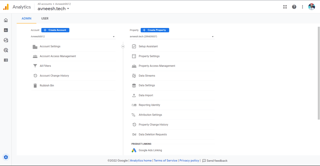Screen dimensions: 320x166
Task: Open the Advertising target icon in sidebar
Action: (x=6, y=50)
